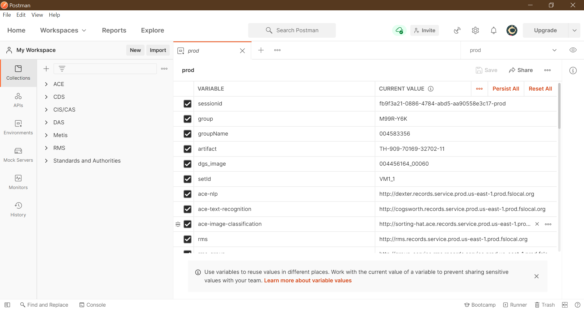Open the File menu

click(x=7, y=15)
